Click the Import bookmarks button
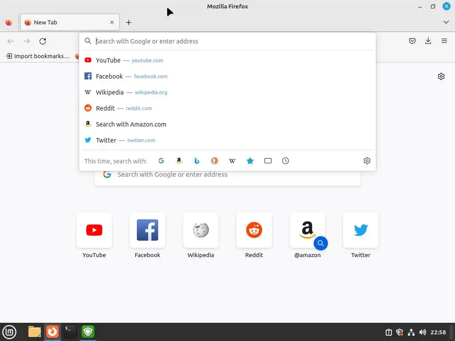Image resolution: width=455 pixels, height=341 pixels. pos(38,56)
